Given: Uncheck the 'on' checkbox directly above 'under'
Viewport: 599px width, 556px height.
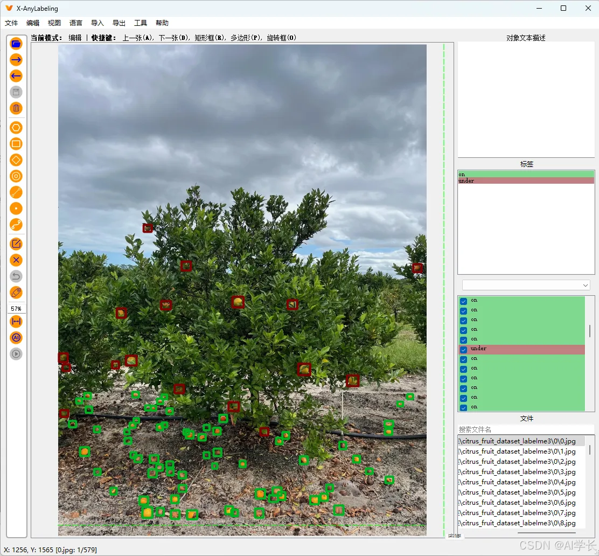Looking at the screenshot, I should coord(463,340).
